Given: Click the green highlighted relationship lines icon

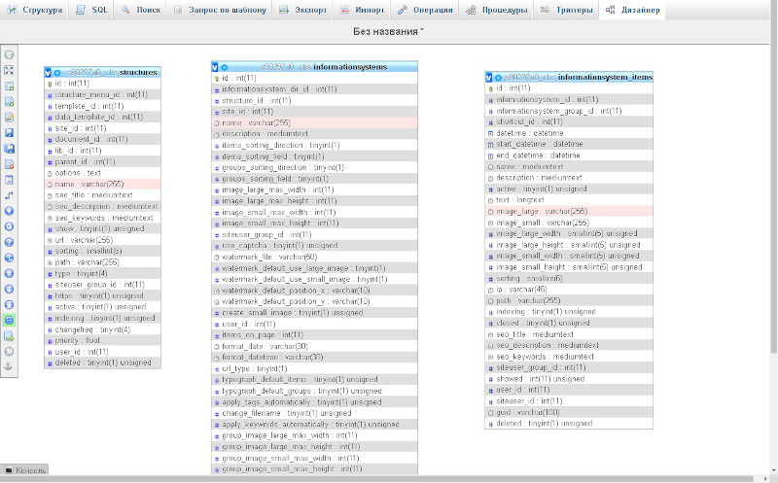Looking at the screenshot, I should click(9, 321).
